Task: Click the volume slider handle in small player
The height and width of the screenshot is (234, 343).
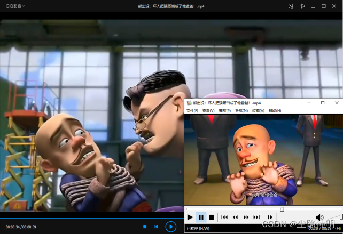Action: tap(341, 217)
